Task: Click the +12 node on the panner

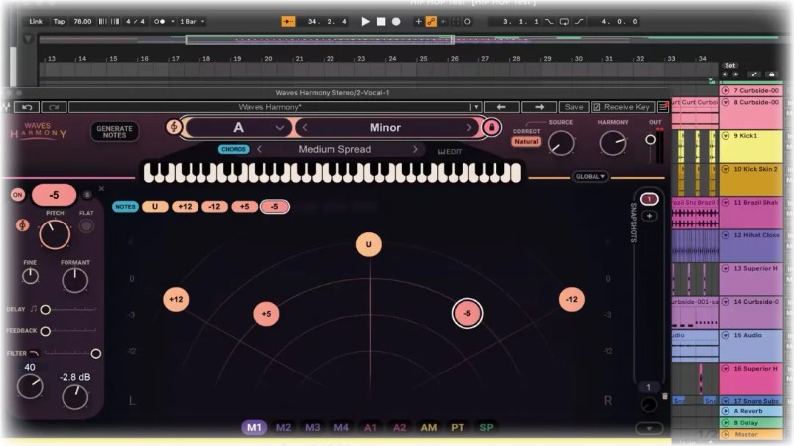Action: click(x=176, y=299)
